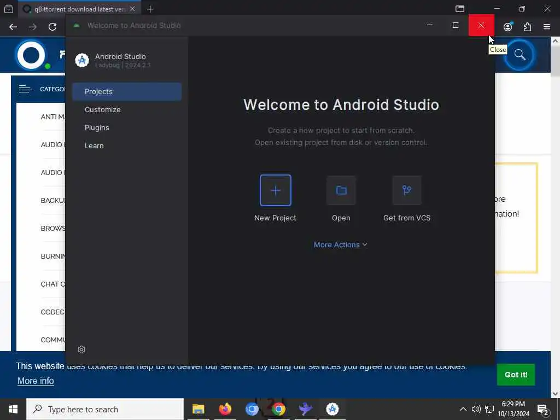This screenshot has width=560, height=420.
Task: Click the Get from VCS branch icon
Action: (x=407, y=190)
